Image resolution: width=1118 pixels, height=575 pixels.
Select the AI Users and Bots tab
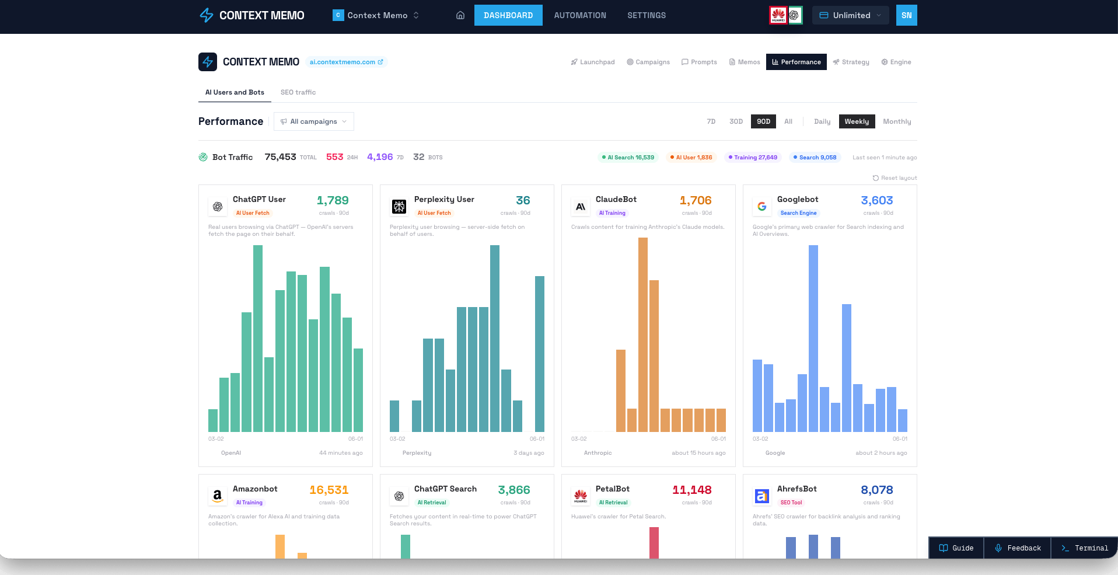click(235, 92)
